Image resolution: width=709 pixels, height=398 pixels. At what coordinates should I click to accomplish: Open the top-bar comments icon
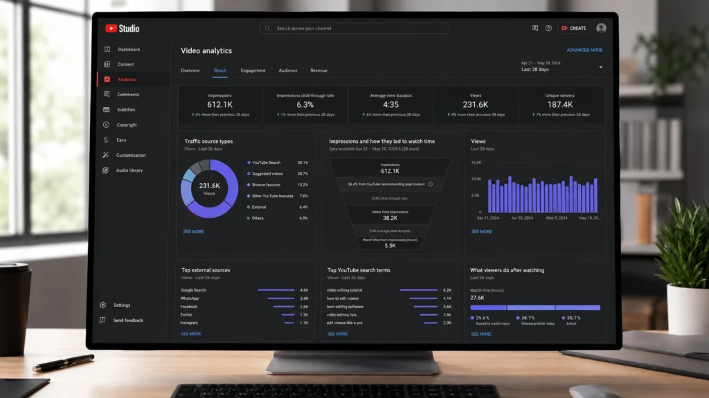coord(535,28)
